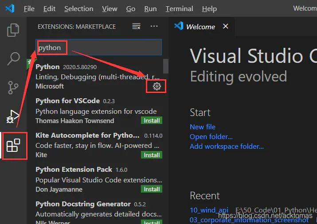Click Add workspace folder... link
The image size is (317, 224).
(227, 146)
